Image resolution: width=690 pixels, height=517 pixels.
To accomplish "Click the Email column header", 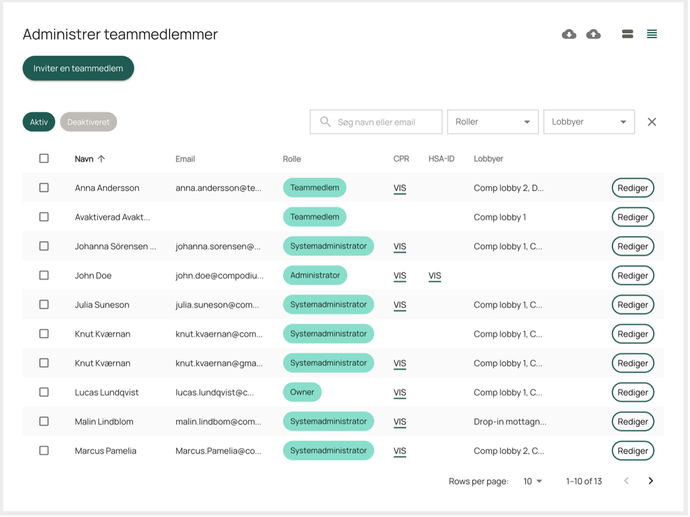I will click(x=185, y=159).
